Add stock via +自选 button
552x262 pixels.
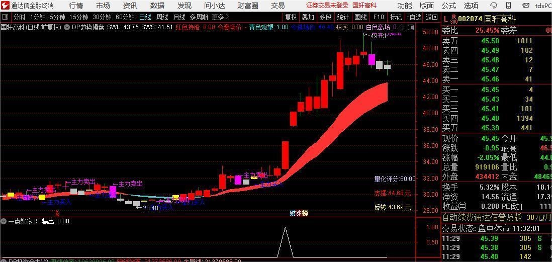pyautogui.click(x=414, y=17)
